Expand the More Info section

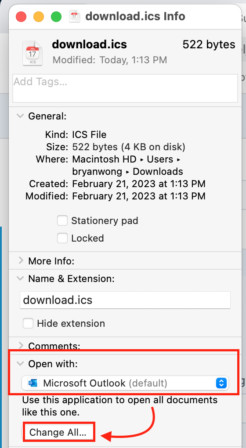(x=21, y=260)
